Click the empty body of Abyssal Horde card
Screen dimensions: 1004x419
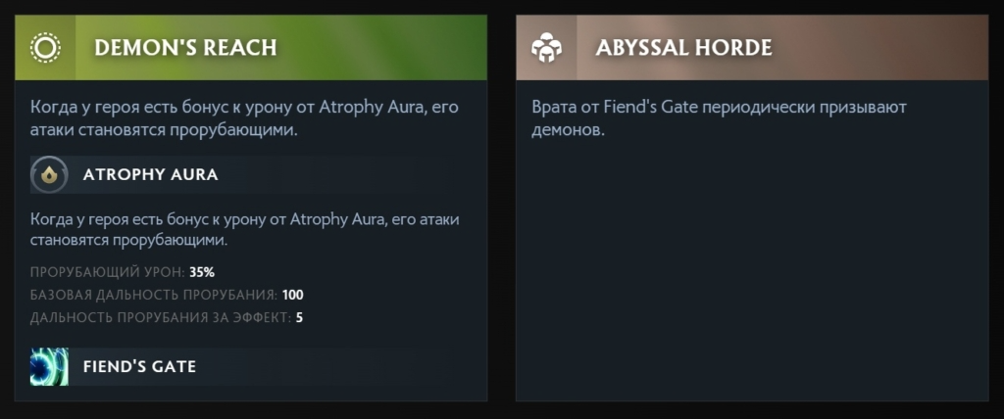click(x=751, y=274)
